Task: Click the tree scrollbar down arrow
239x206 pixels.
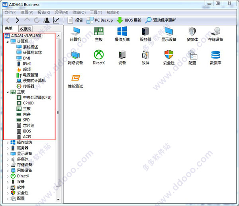Action: click(58, 200)
